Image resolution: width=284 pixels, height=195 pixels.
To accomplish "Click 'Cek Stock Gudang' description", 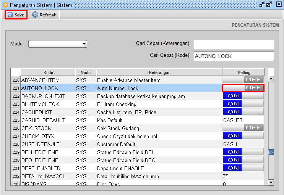I will click(118, 128).
